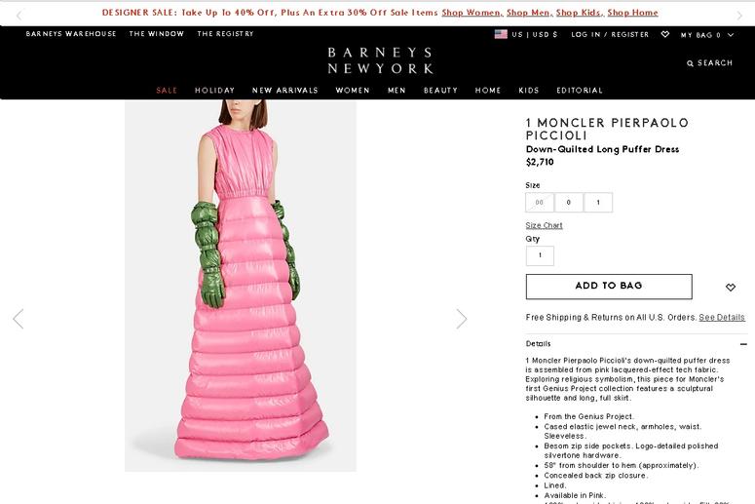Click the wishlist heart icon in header
This screenshot has width=755, height=504.
[x=665, y=34]
